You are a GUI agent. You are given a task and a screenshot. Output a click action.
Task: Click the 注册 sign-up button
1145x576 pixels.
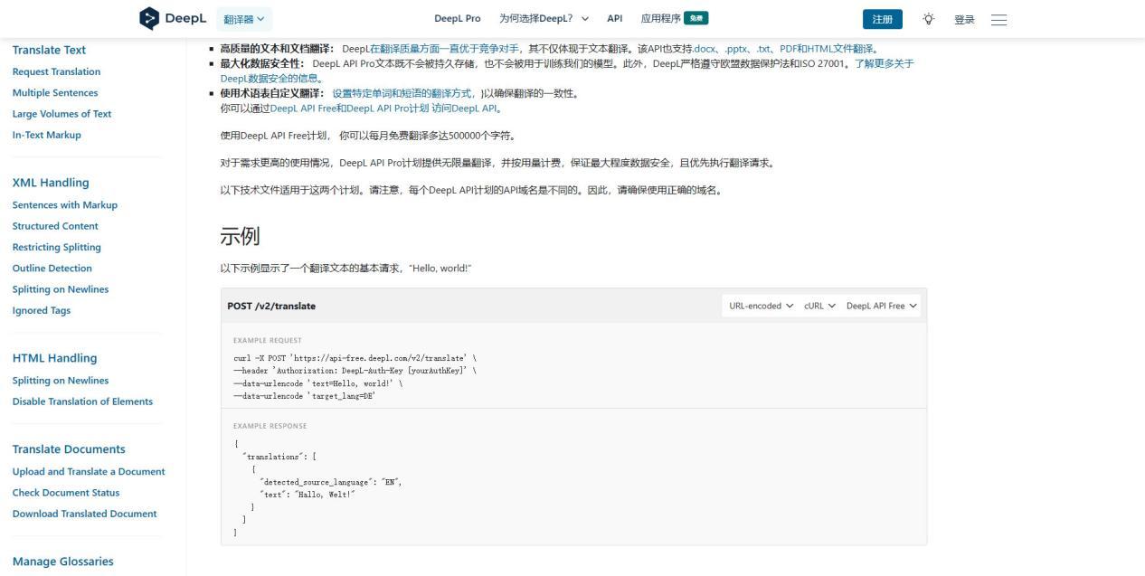pyautogui.click(x=881, y=18)
